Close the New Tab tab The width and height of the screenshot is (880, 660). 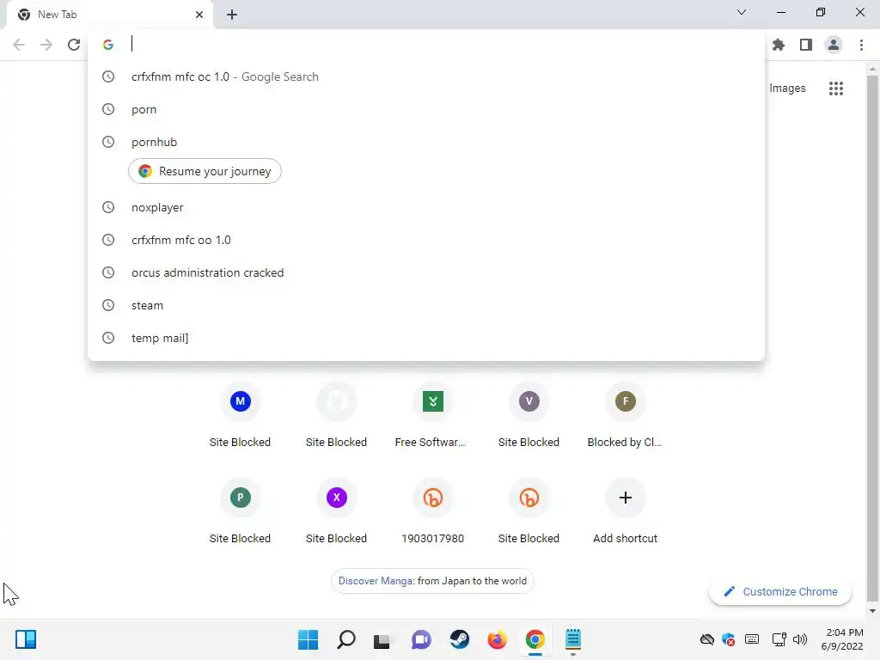pyautogui.click(x=199, y=15)
